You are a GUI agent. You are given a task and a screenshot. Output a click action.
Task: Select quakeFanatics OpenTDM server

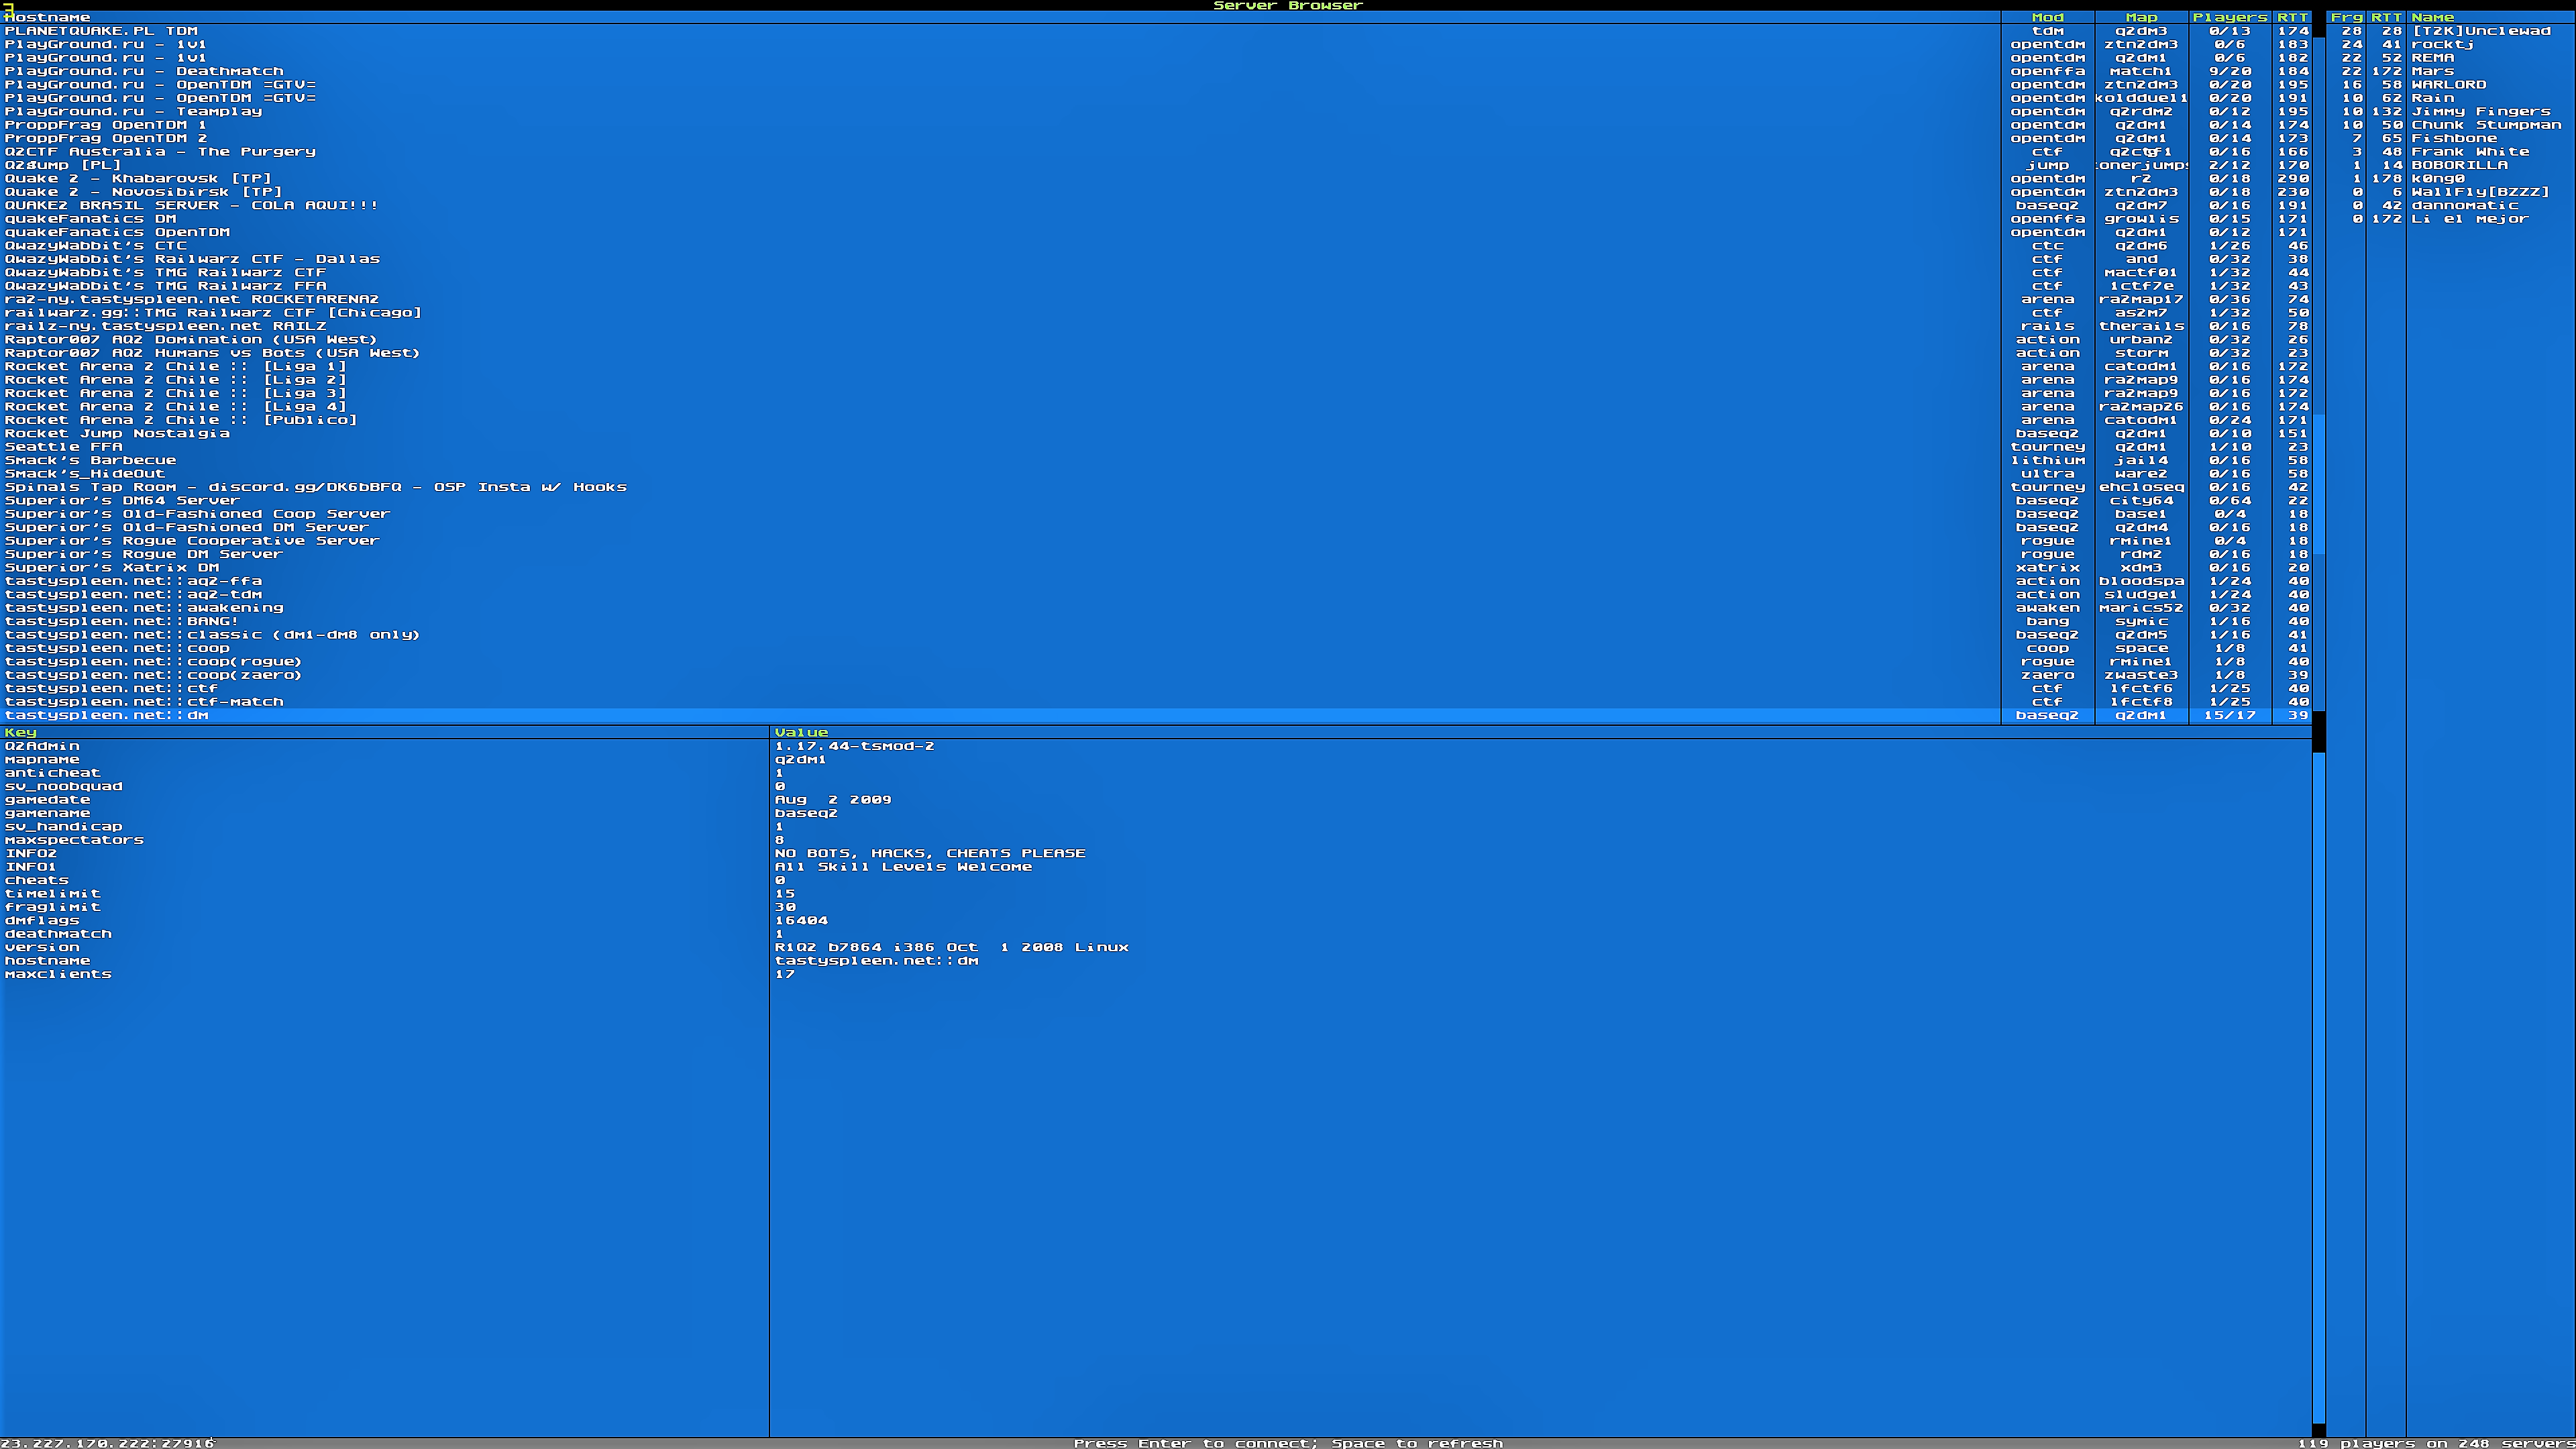1156,232
